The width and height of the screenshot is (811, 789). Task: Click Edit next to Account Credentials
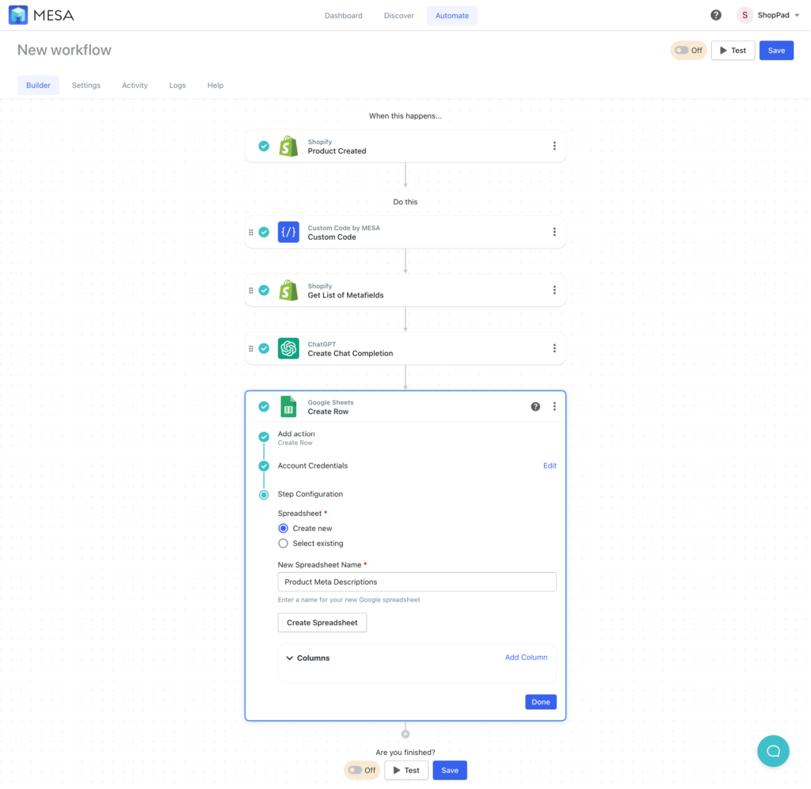pyautogui.click(x=550, y=465)
